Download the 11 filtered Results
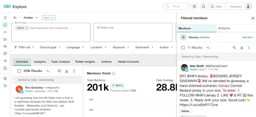 tap(242, 48)
